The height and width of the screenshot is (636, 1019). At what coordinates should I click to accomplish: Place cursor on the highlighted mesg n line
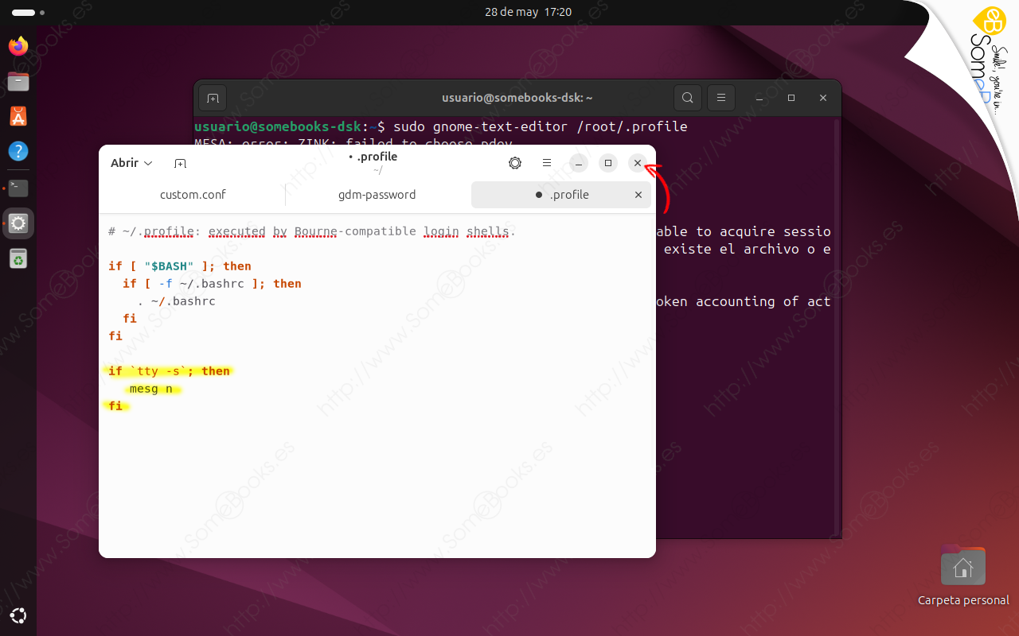coord(151,388)
